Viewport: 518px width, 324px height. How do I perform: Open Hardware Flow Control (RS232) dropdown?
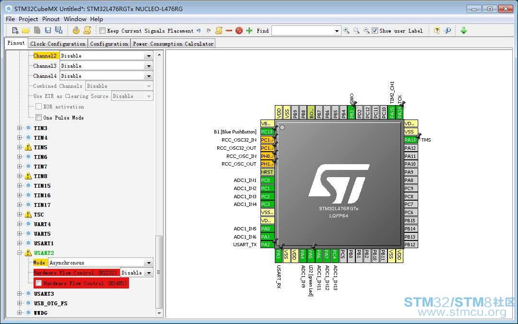149,273
